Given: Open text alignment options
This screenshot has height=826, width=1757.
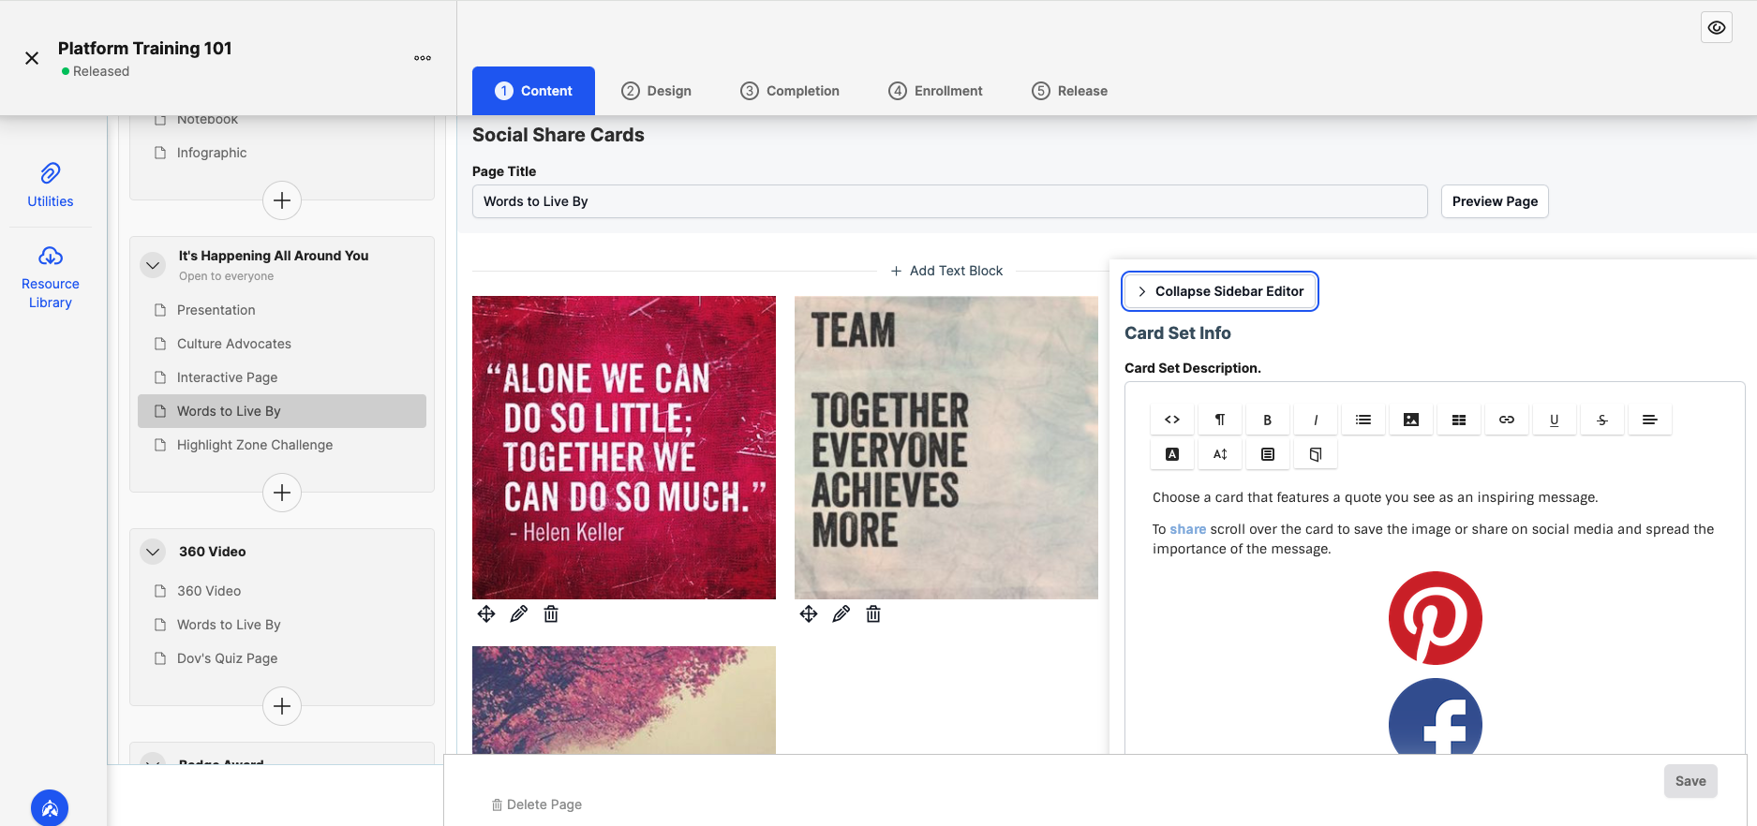Looking at the screenshot, I should click(1650, 420).
